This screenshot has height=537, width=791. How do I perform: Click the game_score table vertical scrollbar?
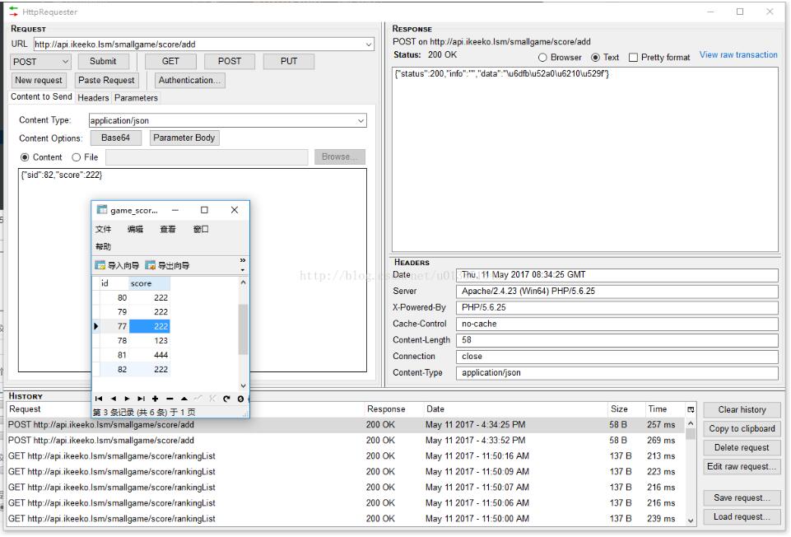pyautogui.click(x=243, y=329)
